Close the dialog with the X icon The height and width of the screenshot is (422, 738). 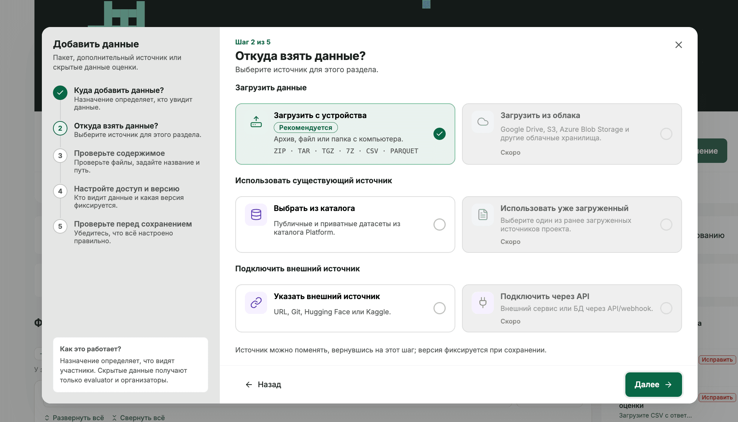click(x=679, y=45)
